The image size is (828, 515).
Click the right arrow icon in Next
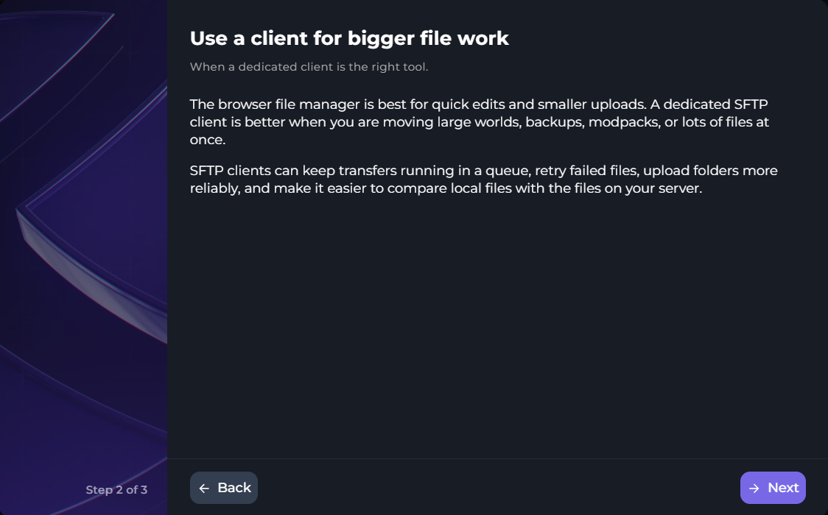(x=754, y=488)
